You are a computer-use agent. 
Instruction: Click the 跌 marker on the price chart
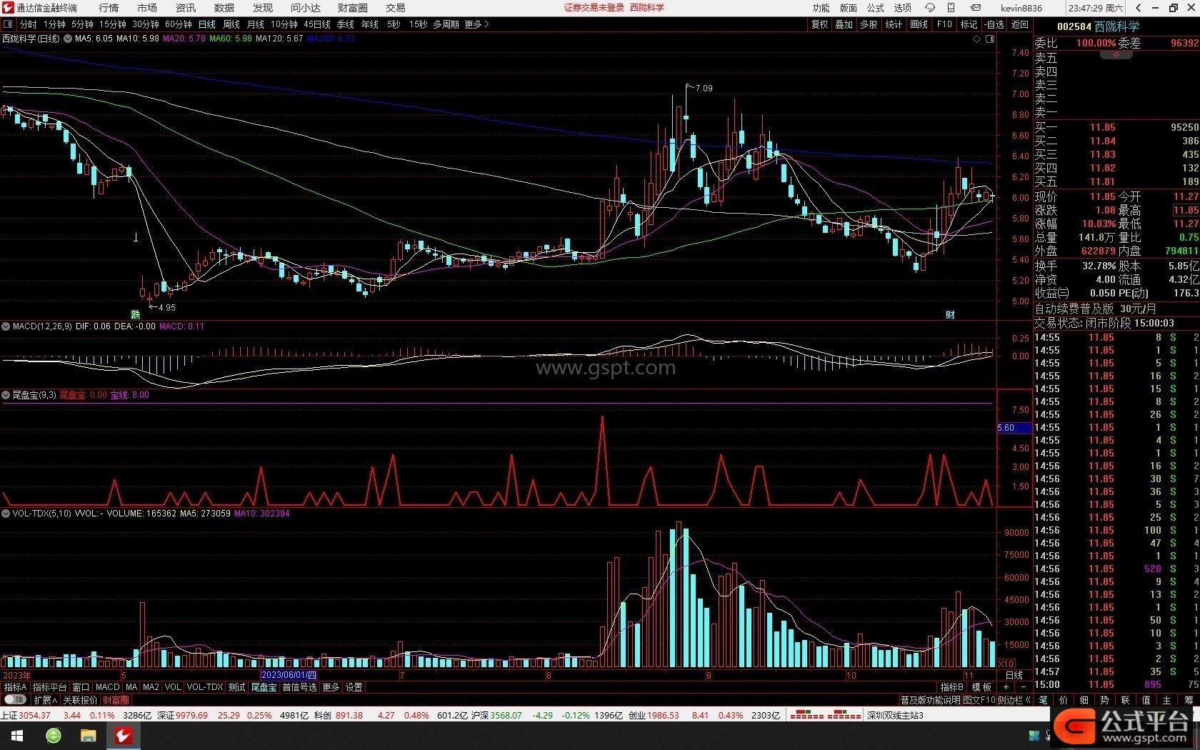[x=135, y=314]
